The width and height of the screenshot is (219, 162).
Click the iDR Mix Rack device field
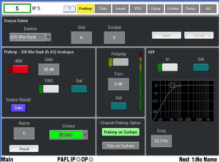27,37
